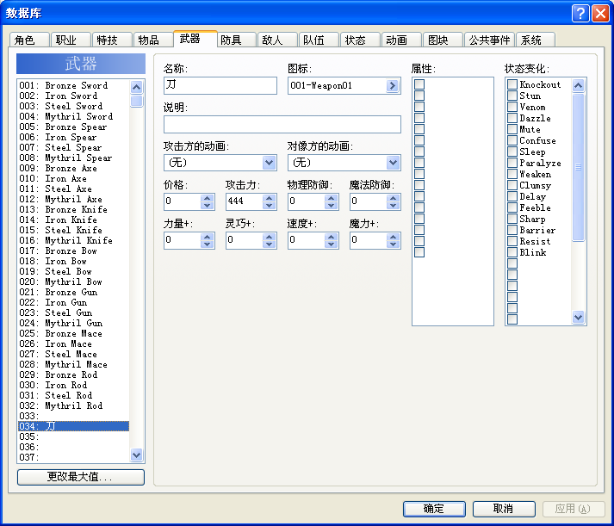
Task: Open the 敌人 tab
Action: (277, 40)
